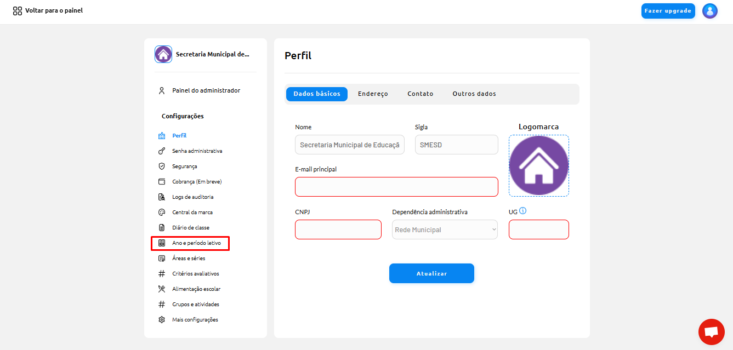The image size is (733, 350).
Task: Open the user avatar menu
Action: [710, 11]
